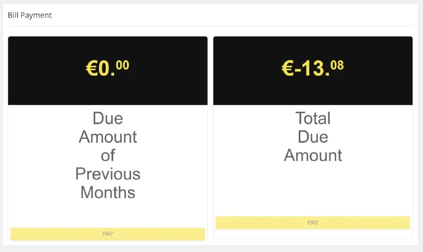Click the "Total Due Amount" label

313,136
